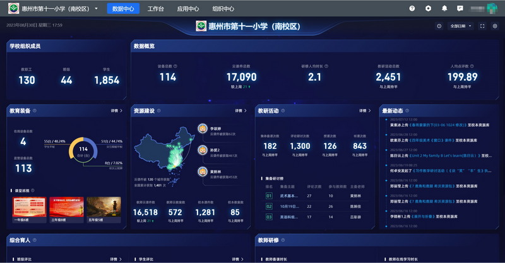Open 详情 in the 教研活动 panel

coord(364,111)
